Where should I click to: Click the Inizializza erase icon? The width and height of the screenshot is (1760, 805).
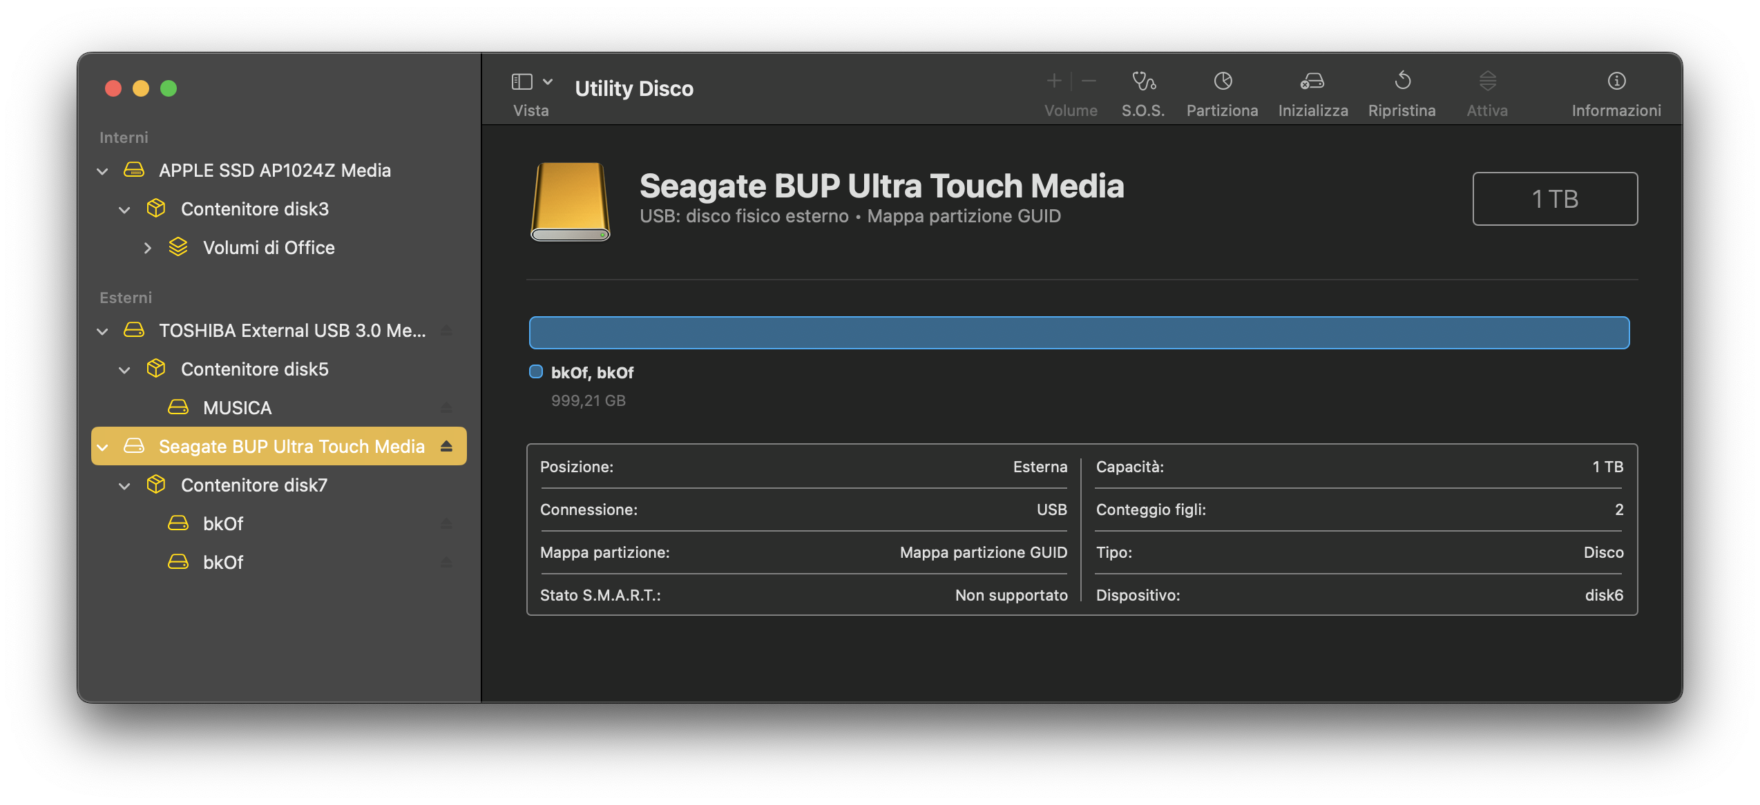coord(1312,81)
